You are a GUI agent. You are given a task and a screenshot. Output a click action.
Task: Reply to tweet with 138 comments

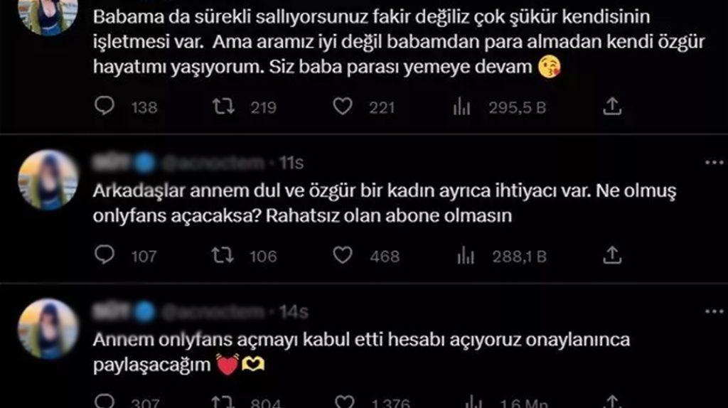(x=105, y=107)
